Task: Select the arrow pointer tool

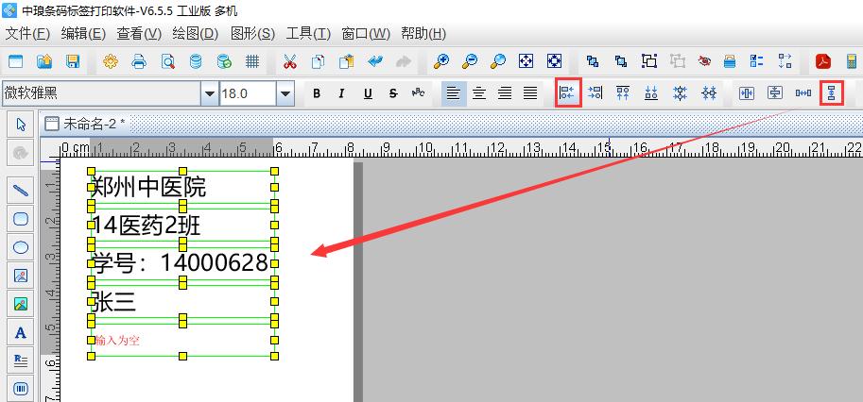Action: pyautogui.click(x=21, y=125)
